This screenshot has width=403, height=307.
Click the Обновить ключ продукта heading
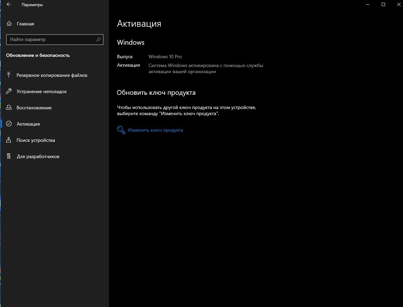(x=156, y=92)
